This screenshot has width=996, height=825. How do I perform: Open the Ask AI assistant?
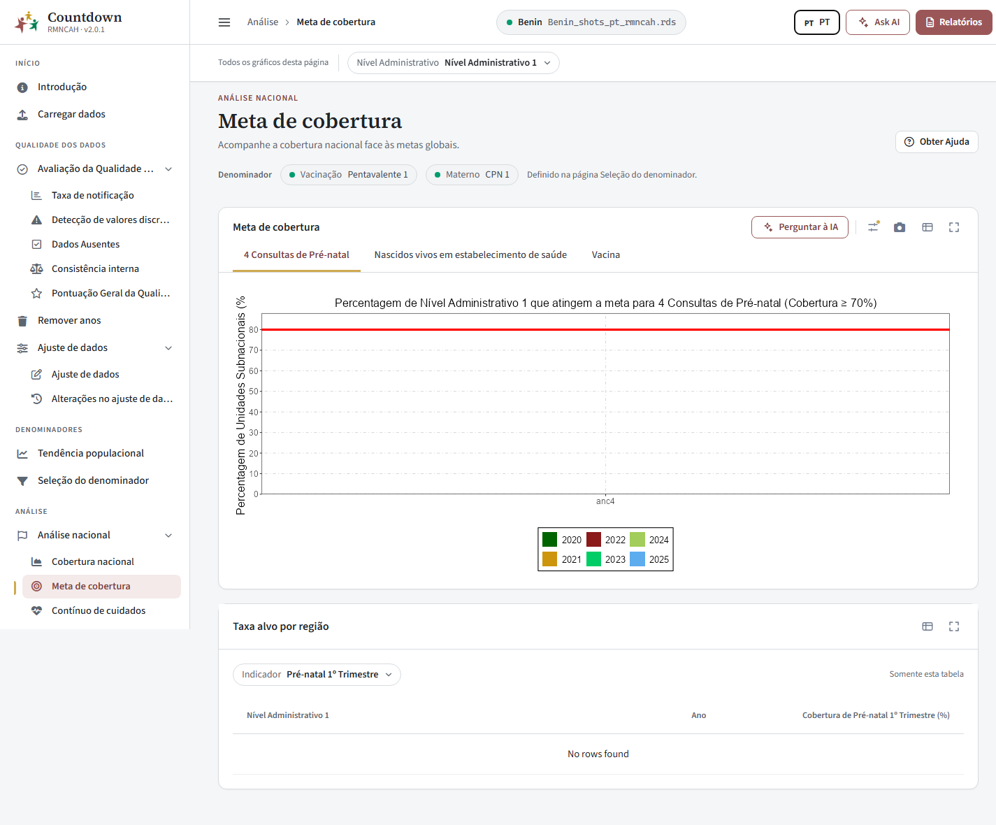pos(878,22)
